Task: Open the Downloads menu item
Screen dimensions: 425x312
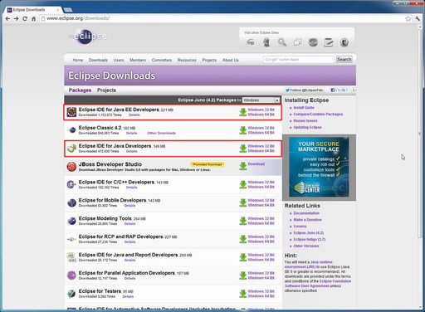Action: pos(98,60)
